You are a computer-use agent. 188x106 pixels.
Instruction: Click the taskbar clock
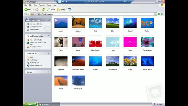click(x=160, y=104)
